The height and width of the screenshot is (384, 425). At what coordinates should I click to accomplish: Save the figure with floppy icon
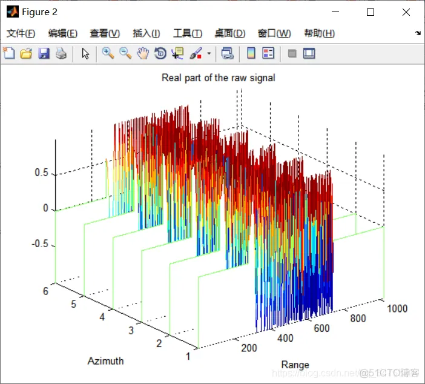[44, 53]
